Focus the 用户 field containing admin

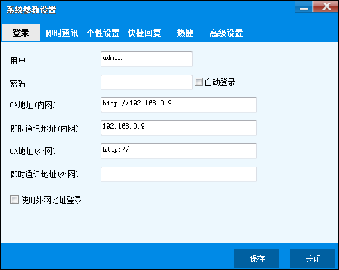coord(146,59)
